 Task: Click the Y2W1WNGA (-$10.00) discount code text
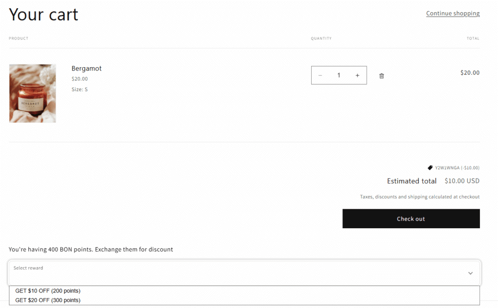457,168
